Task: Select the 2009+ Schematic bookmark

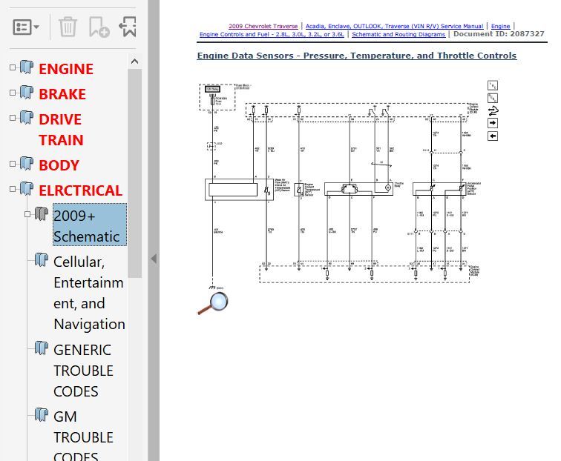Action: point(90,225)
